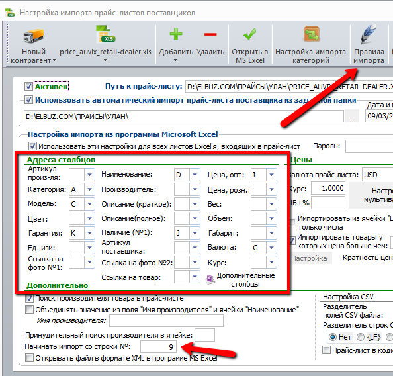Expand the Новый контрагент menu arrow
This screenshot has height=376, width=393.
pyautogui.click(x=55, y=60)
